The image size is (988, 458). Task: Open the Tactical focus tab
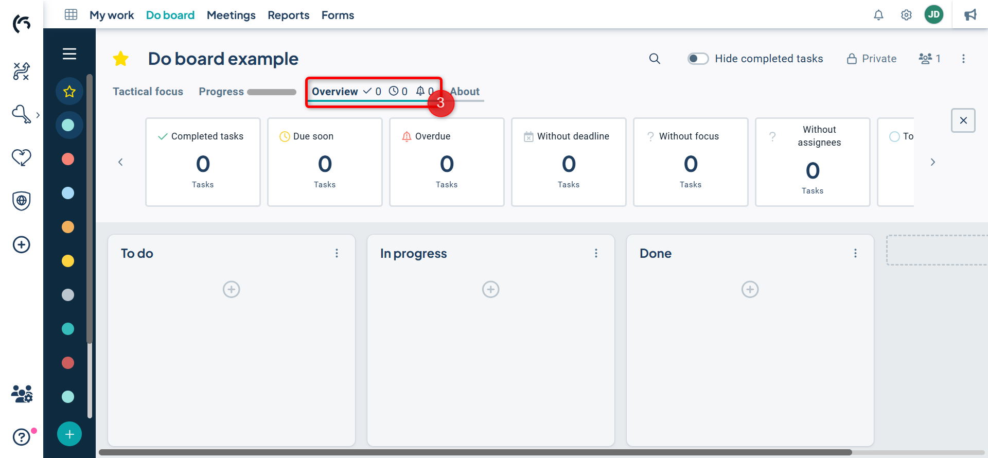click(x=148, y=92)
